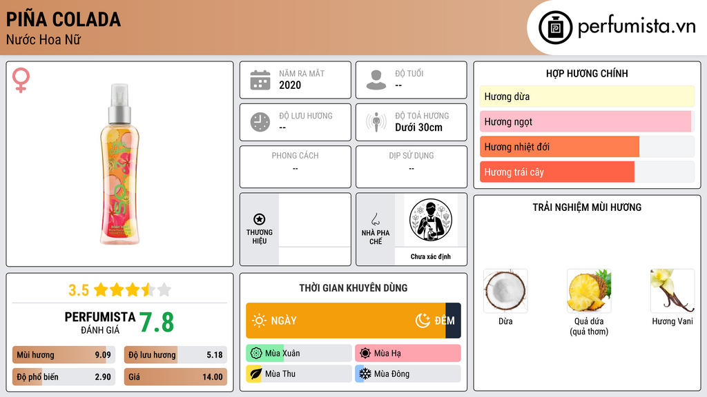The image size is (707, 397).
Task: Click the Độ phổ biến 2.90 score bar
Action: [x=64, y=377]
